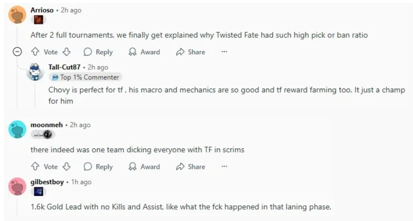The height and width of the screenshot is (221, 413).
Task: Click Tall-Cut87's snoo avatar
Action: (35, 72)
